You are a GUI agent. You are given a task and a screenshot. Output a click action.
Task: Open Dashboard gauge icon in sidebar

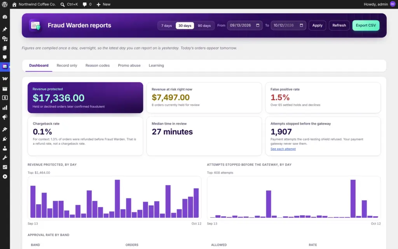pyautogui.click(x=5, y=17)
